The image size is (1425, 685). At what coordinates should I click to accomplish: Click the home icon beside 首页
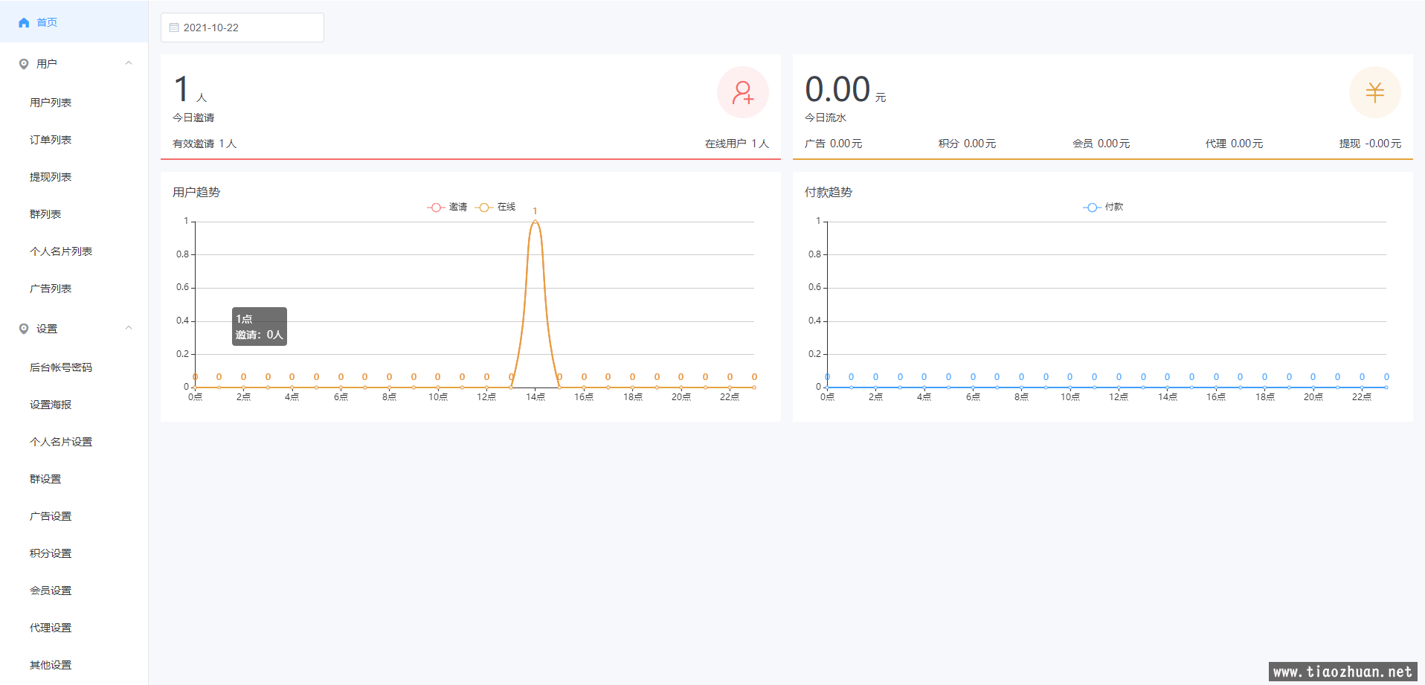pyautogui.click(x=24, y=22)
